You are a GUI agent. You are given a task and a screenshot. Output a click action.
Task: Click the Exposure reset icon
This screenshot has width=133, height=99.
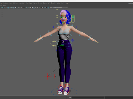[37, 7]
